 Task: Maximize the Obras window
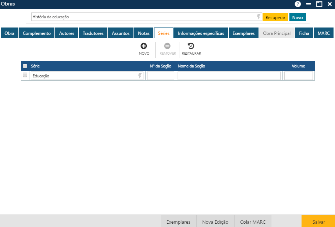point(319,4)
